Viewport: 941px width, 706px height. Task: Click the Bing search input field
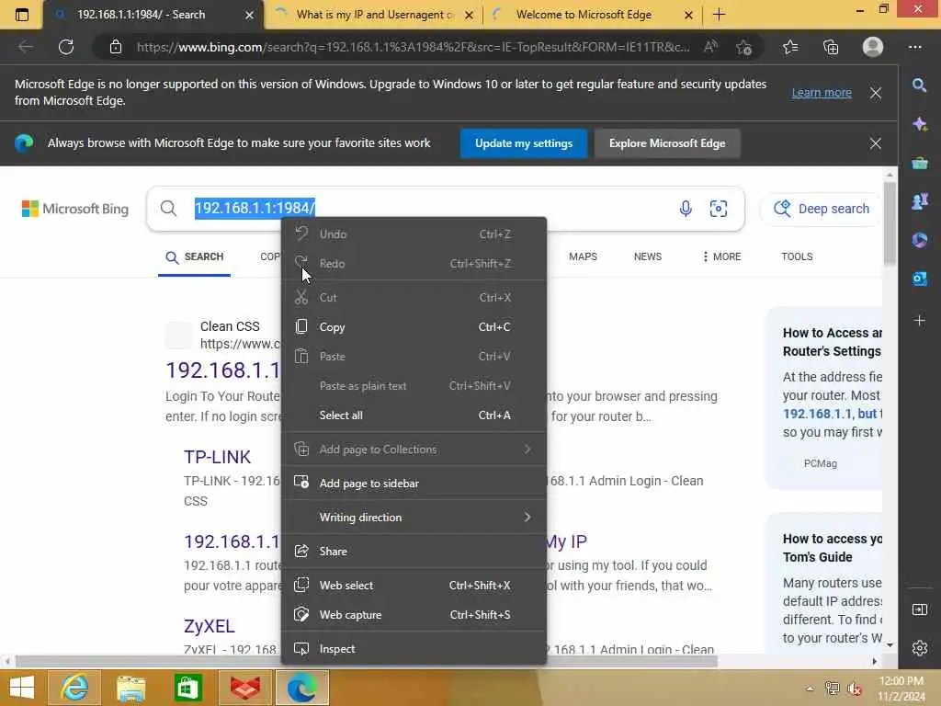click(446, 209)
